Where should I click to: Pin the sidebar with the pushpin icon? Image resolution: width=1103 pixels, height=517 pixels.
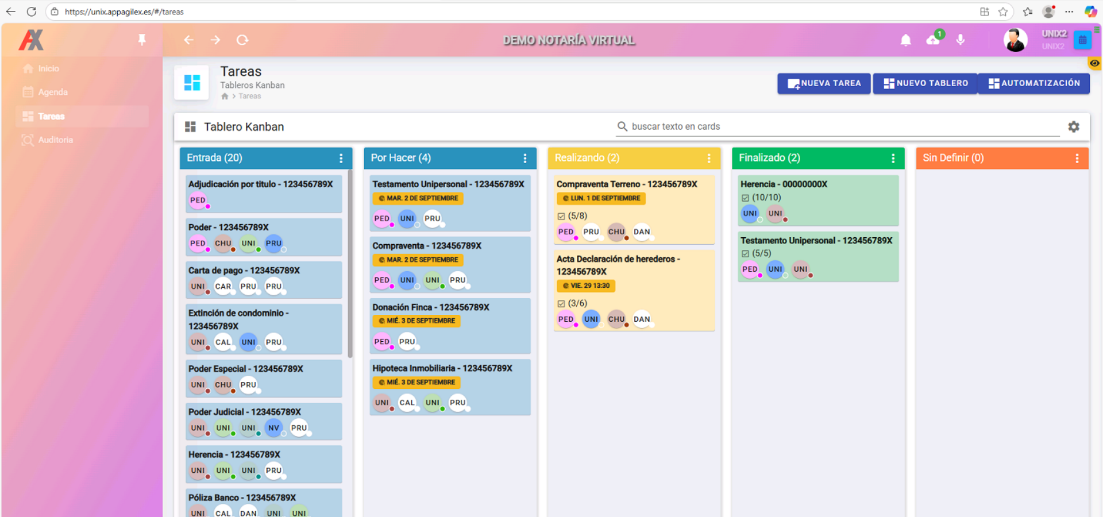point(142,40)
